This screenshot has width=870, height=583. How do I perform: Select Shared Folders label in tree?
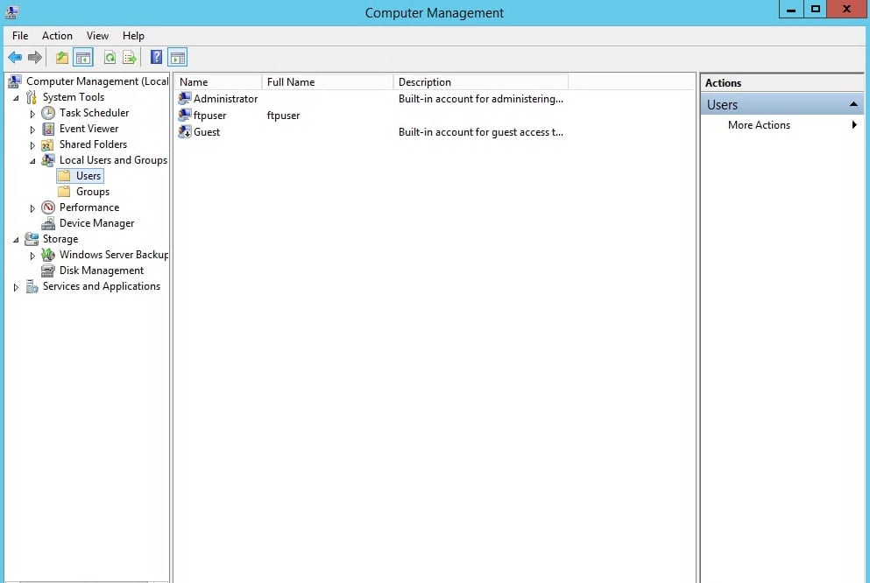[x=93, y=144]
